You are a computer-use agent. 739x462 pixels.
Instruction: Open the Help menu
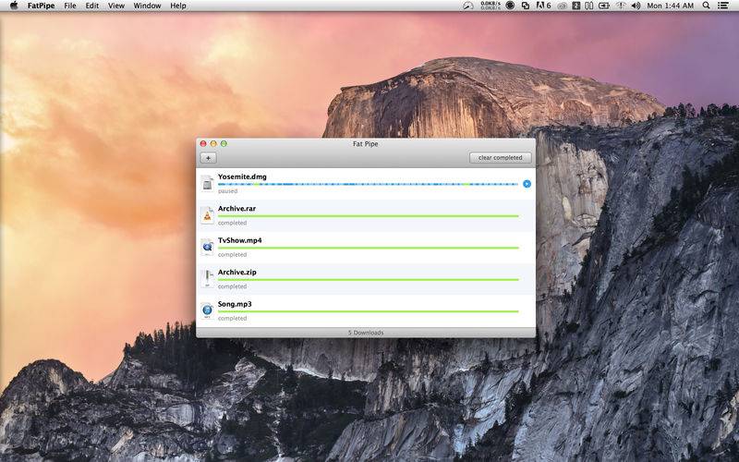point(178,6)
